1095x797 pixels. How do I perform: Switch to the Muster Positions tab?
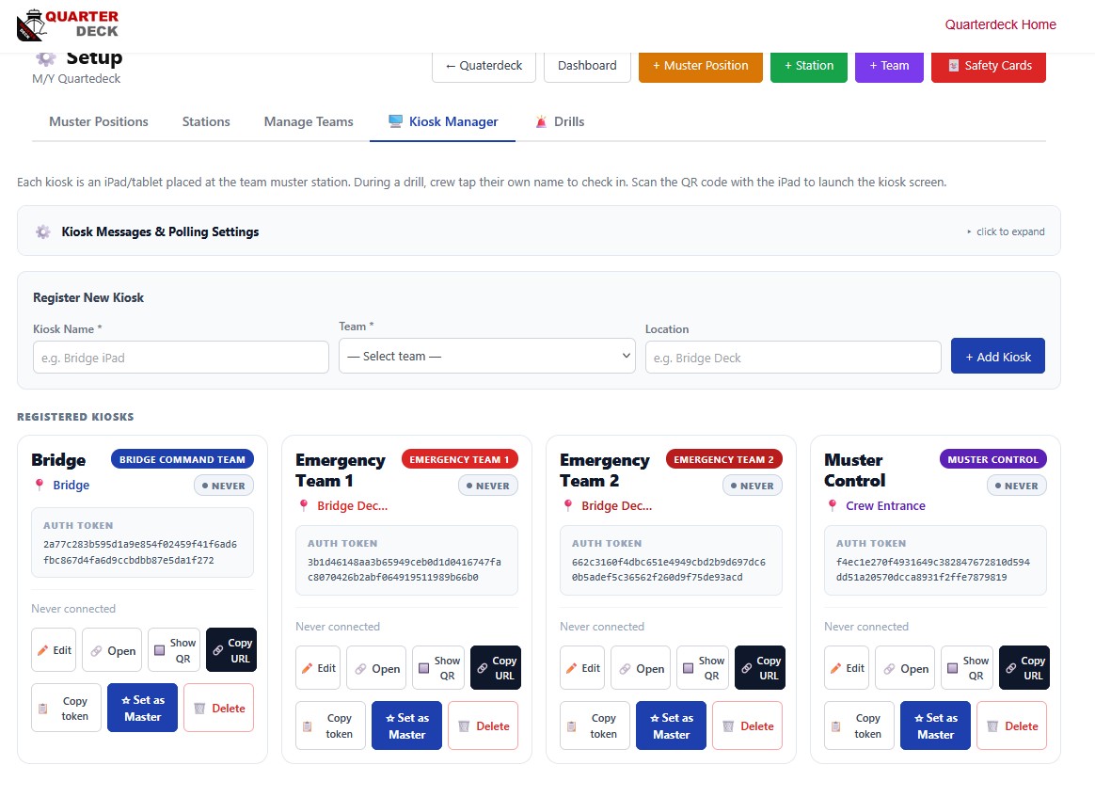click(99, 121)
